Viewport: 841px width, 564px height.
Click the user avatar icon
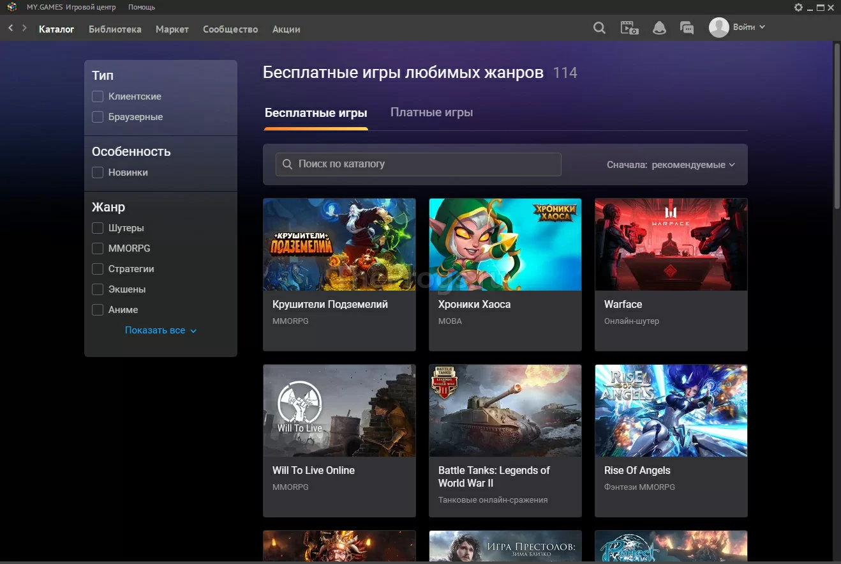click(x=718, y=27)
